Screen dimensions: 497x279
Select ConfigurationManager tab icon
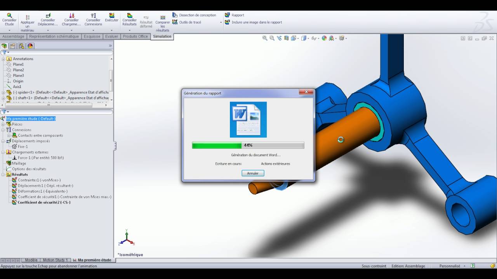pos(21,46)
